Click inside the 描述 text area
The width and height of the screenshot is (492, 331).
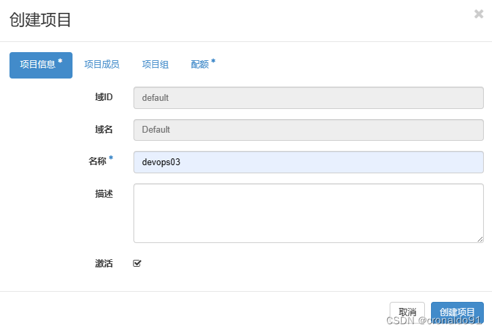point(308,213)
